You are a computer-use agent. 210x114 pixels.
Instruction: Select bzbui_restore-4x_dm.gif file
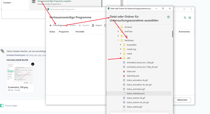point(138,102)
